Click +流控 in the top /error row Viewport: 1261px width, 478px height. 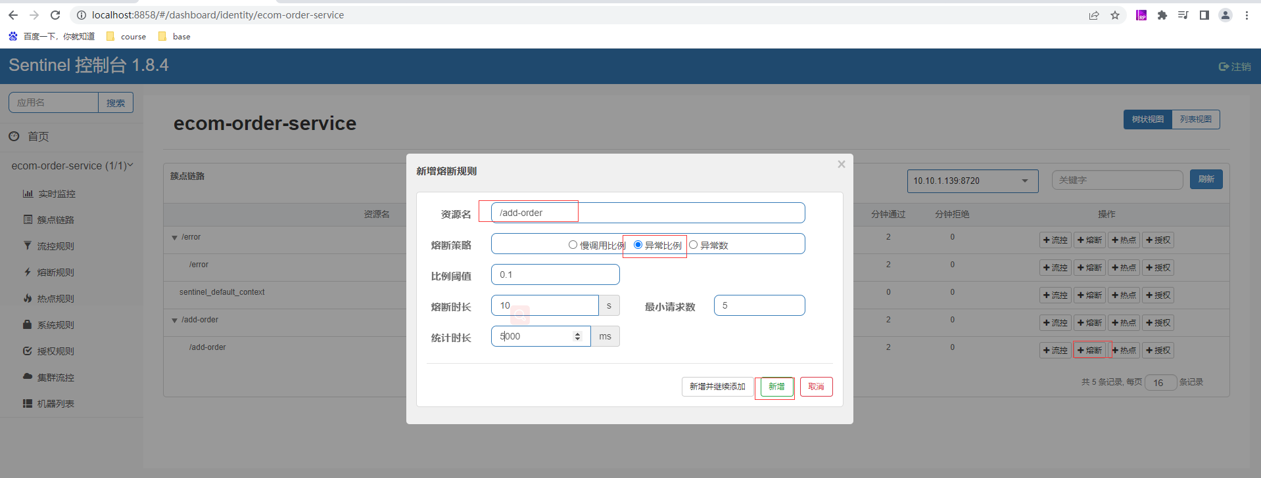click(1056, 240)
